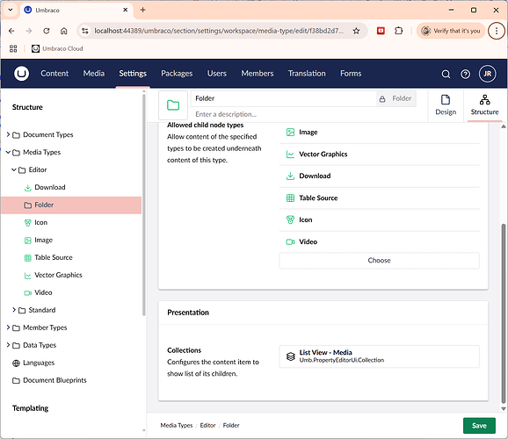
Task: Collapse the Media Types folder
Action: [8, 152]
